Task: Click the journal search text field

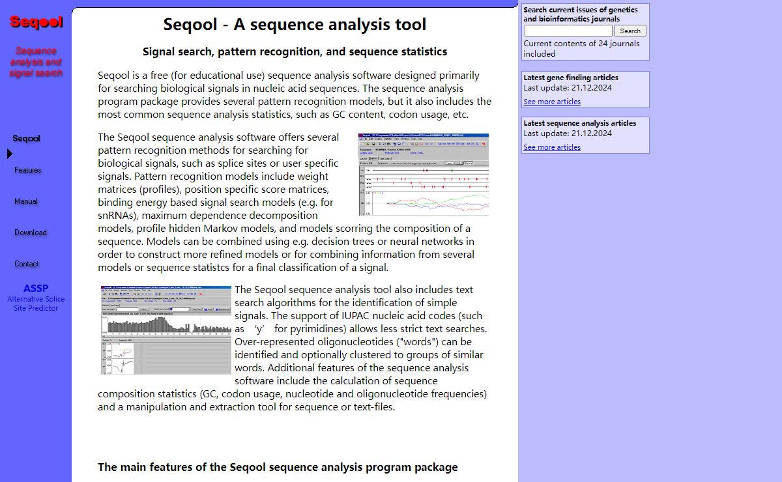Action: pos(568,31)
